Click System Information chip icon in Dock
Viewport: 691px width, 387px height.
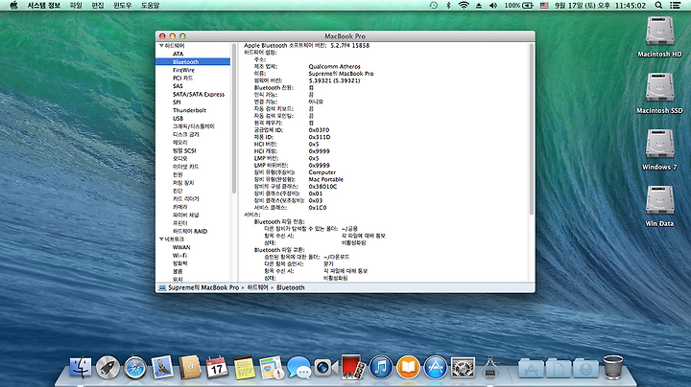(x=490, y=368)
